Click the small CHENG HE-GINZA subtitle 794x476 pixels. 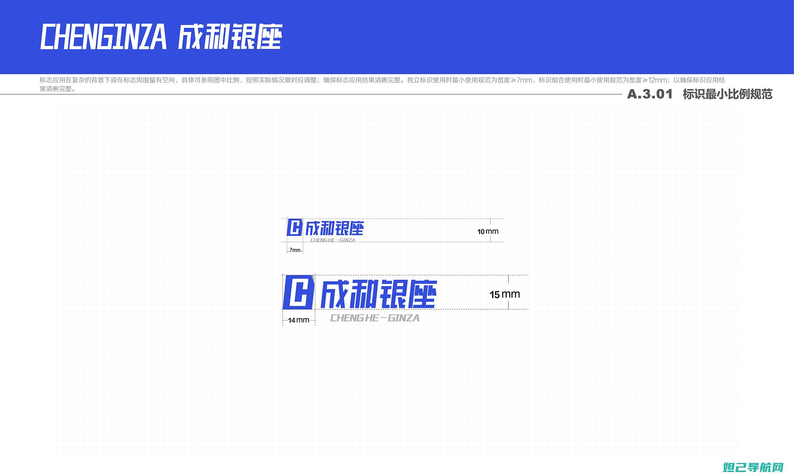333,240
